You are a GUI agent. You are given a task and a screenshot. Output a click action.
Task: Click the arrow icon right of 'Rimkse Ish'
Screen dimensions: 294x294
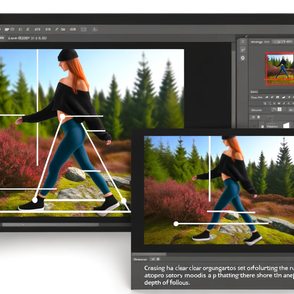pyautogui.click(x=153, y=259)
